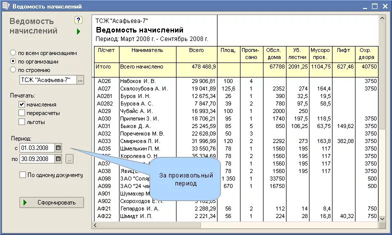Select radio 'по всем организациям'
The width and height of the screenshot is (392, 235).
pos(13,53)
